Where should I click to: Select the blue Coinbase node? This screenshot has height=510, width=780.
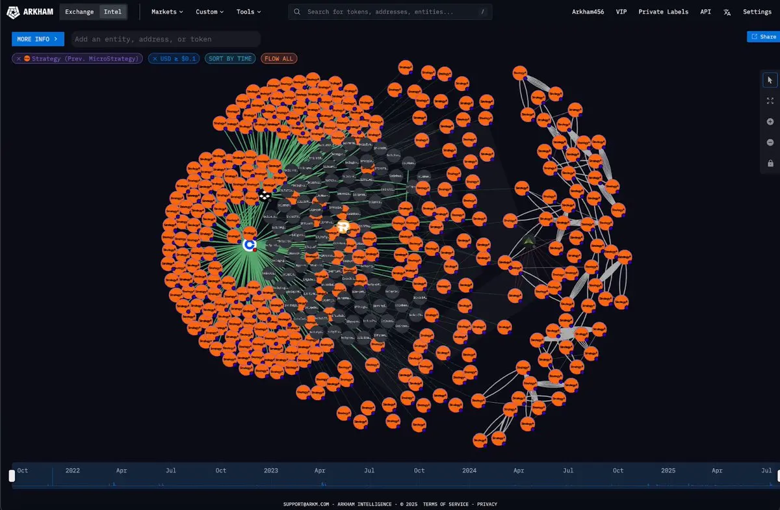[250, 245]
